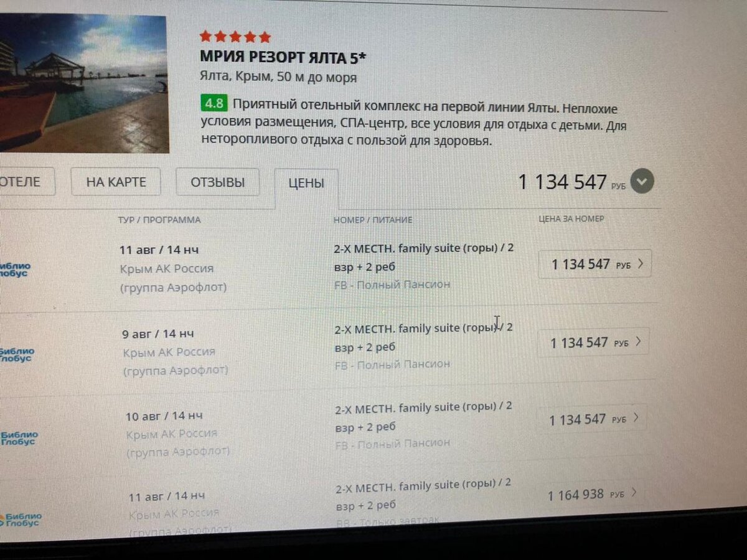747x560 pixels.
Task: Switch to the ОТЗЫВЫ tab
Action: point(217,182)
